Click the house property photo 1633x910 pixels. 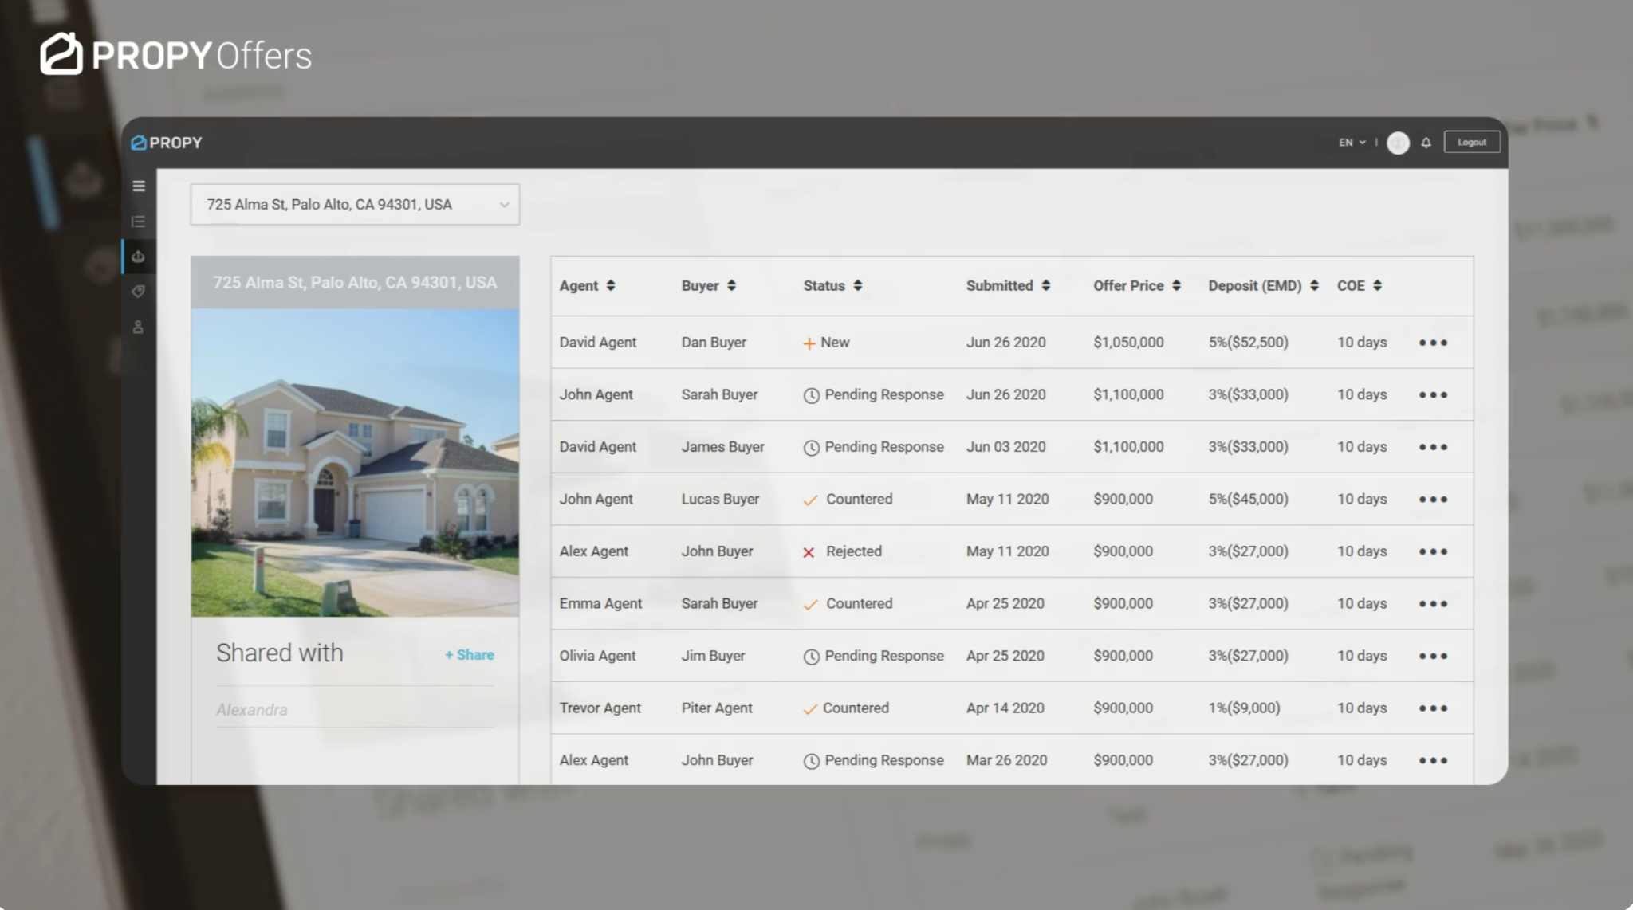tap(355, 462)
